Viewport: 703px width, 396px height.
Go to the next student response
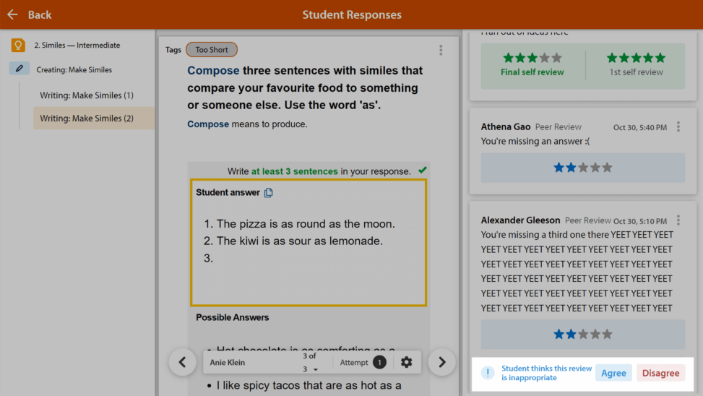tap(441, 362)
